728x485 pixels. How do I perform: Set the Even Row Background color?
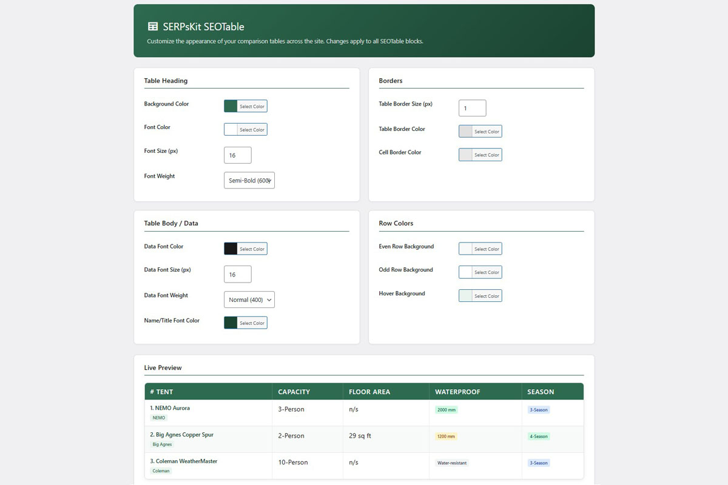(x=480, y=249)
